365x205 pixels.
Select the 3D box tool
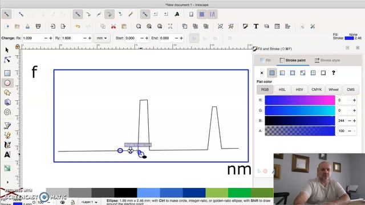[x=7, y=102]
